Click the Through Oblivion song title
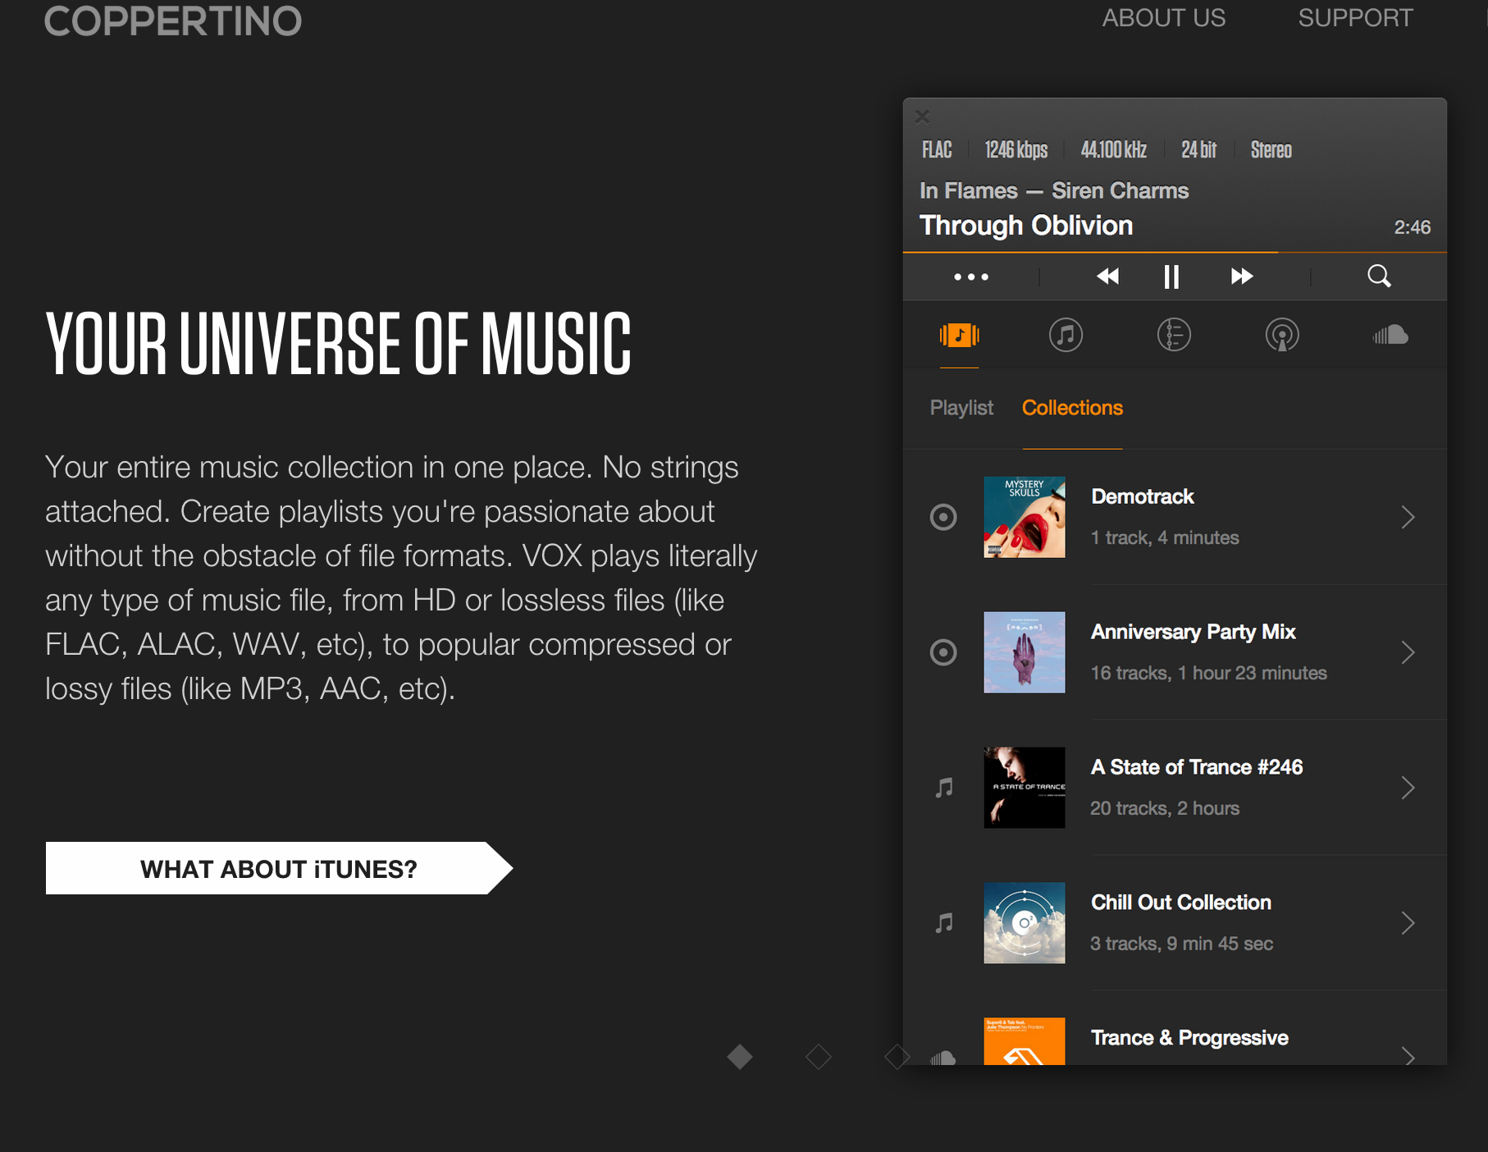 point(1026,226)
